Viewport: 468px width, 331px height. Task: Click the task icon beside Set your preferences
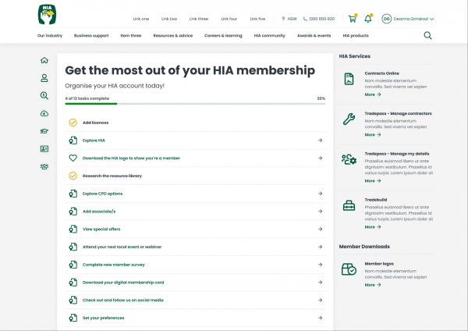(x=73, y=318)
